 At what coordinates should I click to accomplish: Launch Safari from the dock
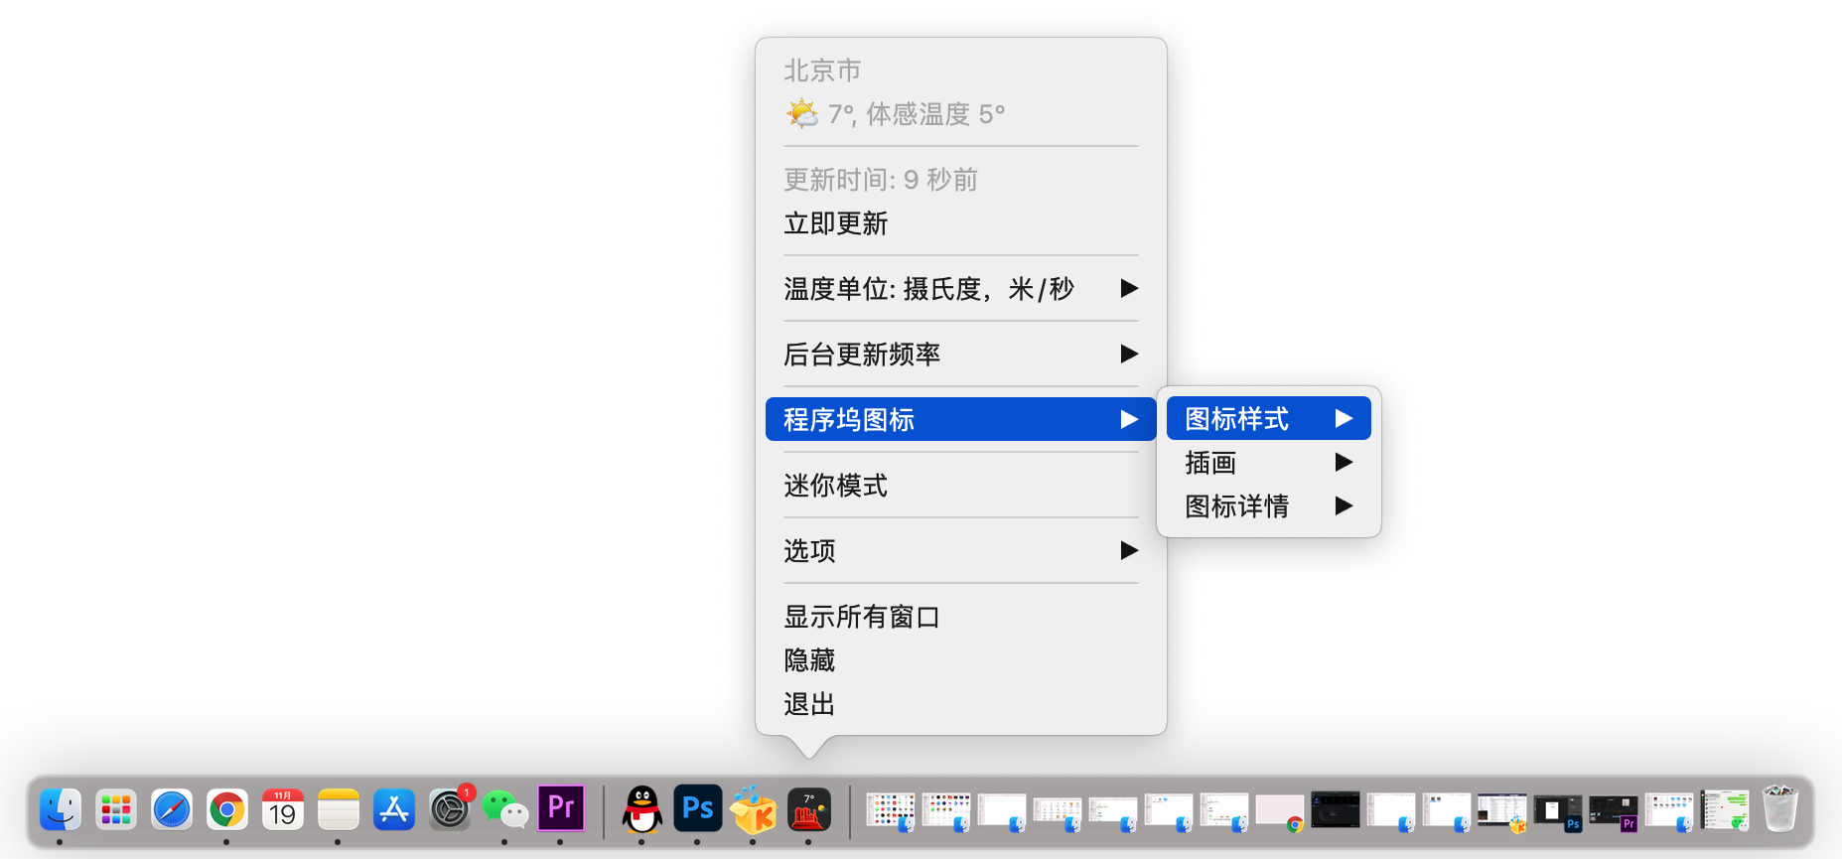point(171,809)
